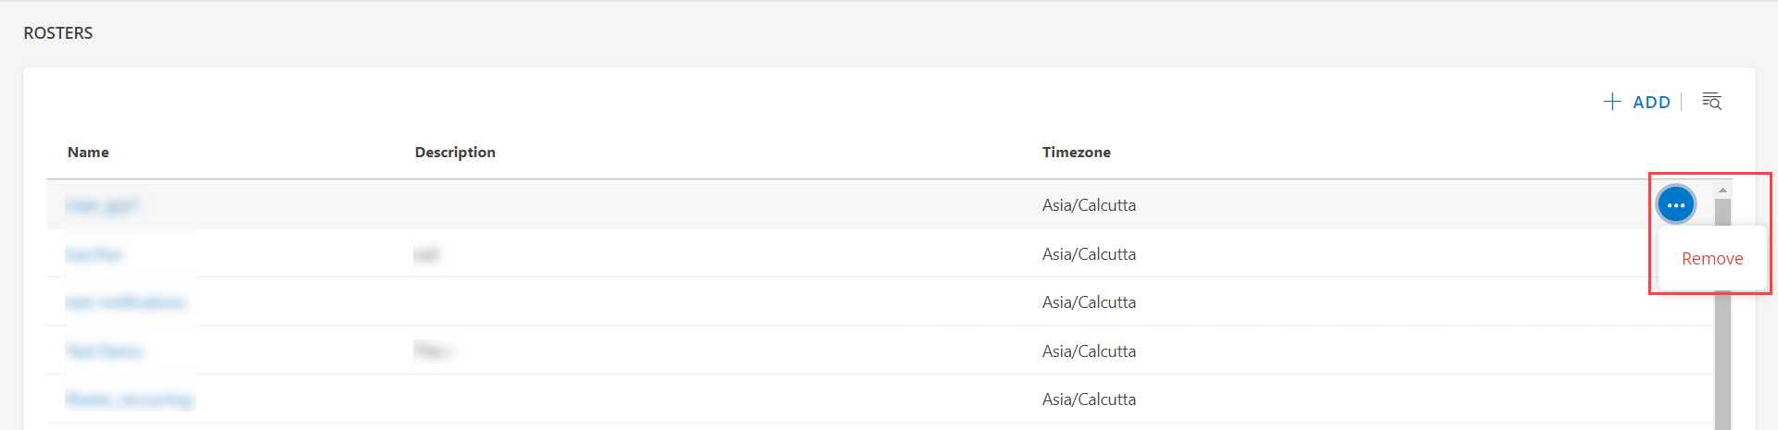This screenshot has height=430, width=1778.
Task: Sort by the Description column header
Action: 455,152
